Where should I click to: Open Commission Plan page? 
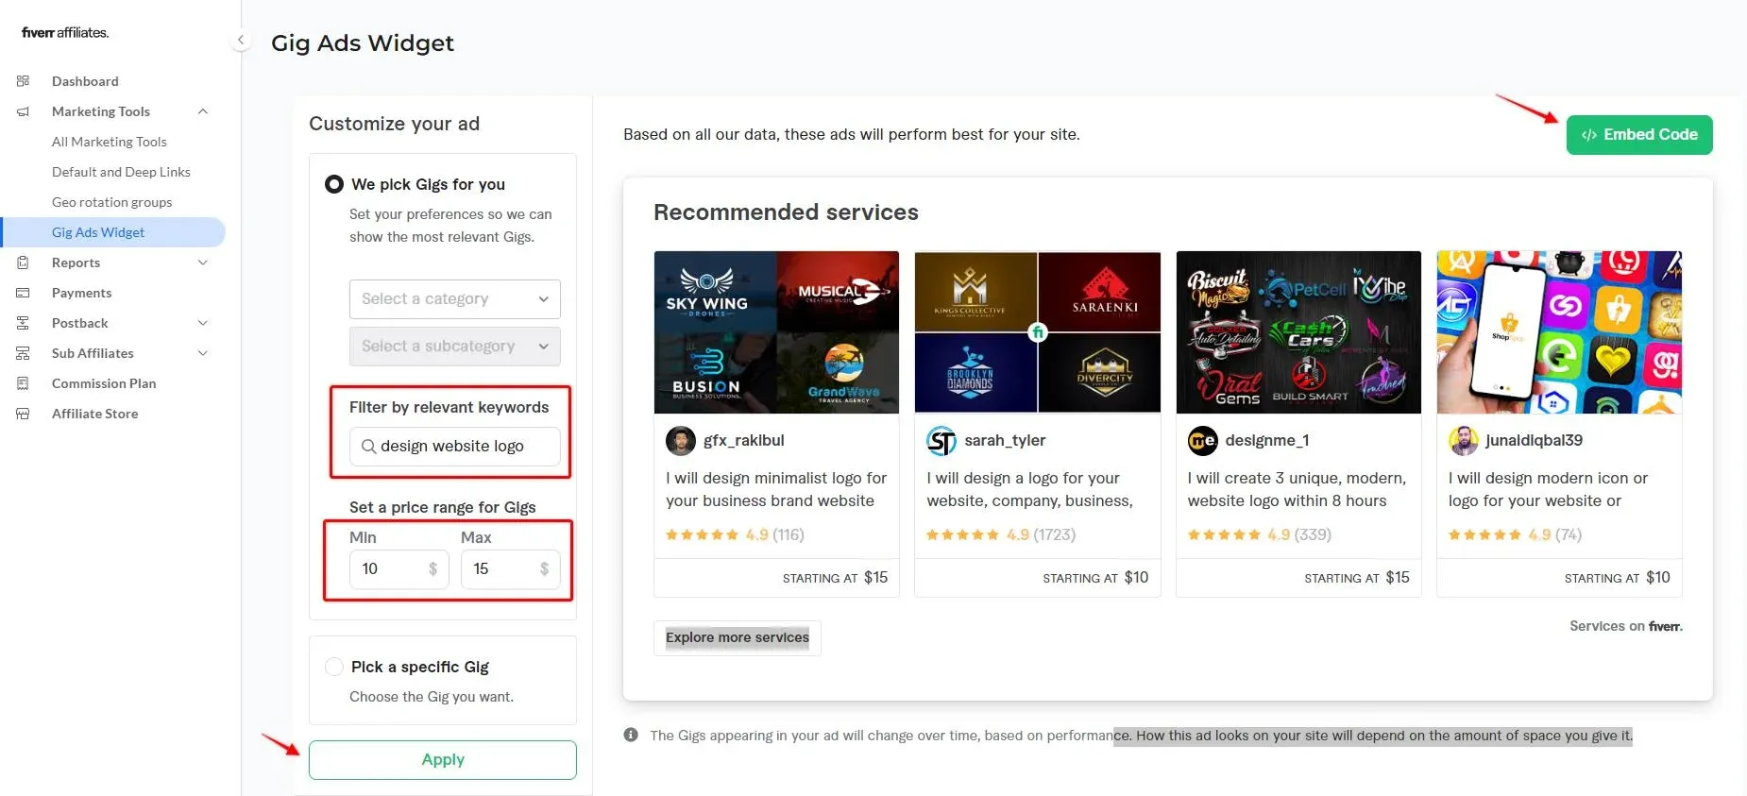click(x=104, y=383)
